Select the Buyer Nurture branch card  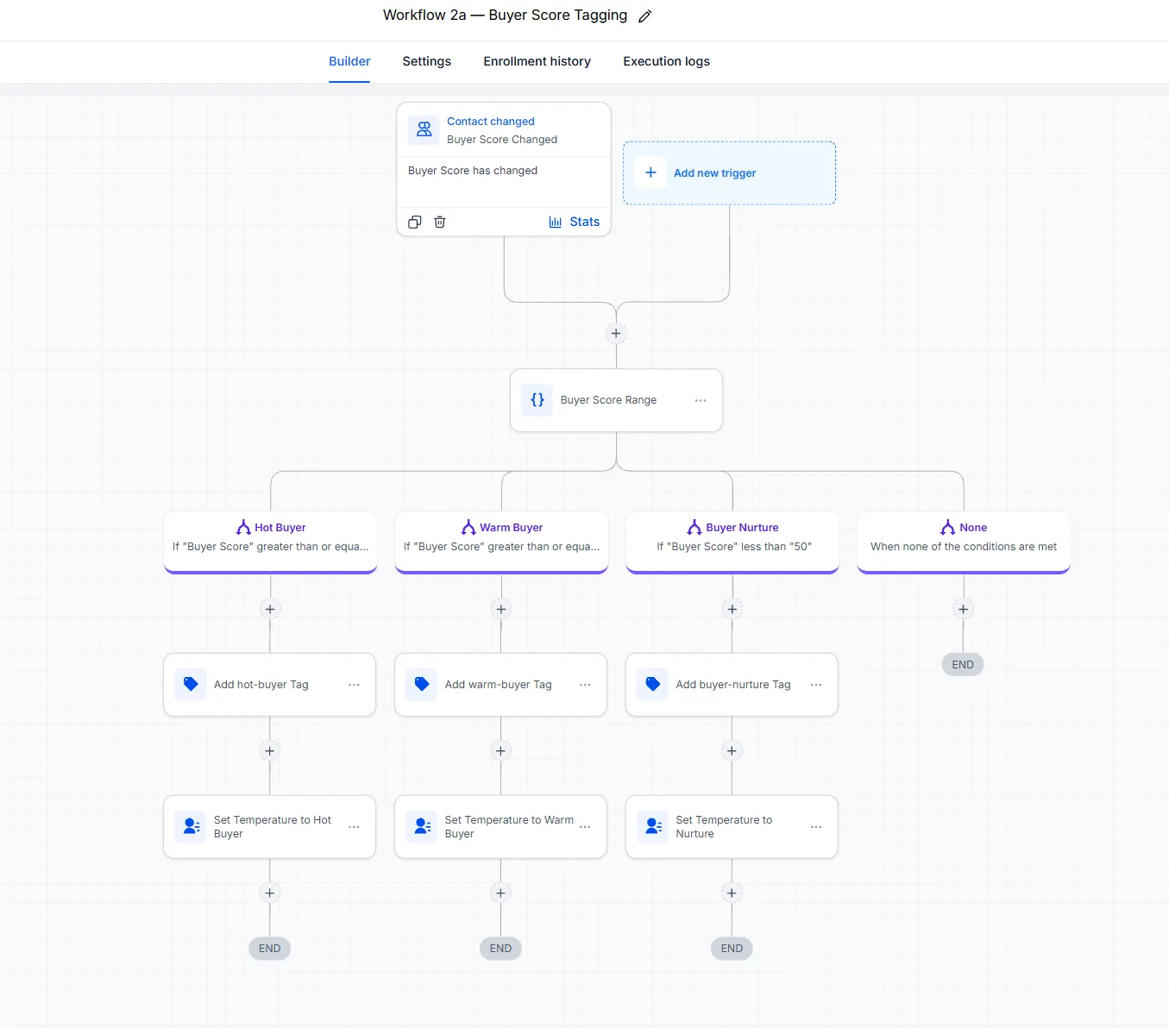[x=732, y=542]
